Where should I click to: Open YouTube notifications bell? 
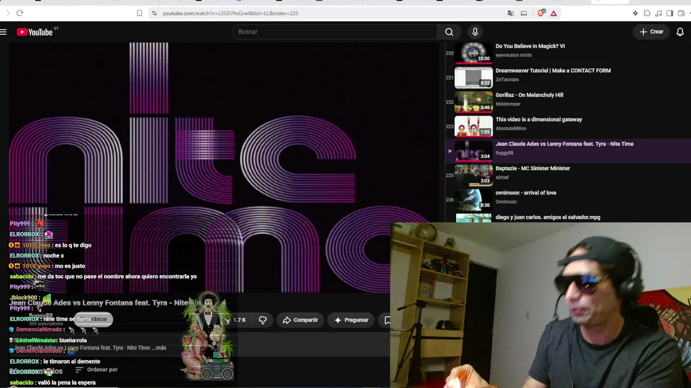(680, 32)
